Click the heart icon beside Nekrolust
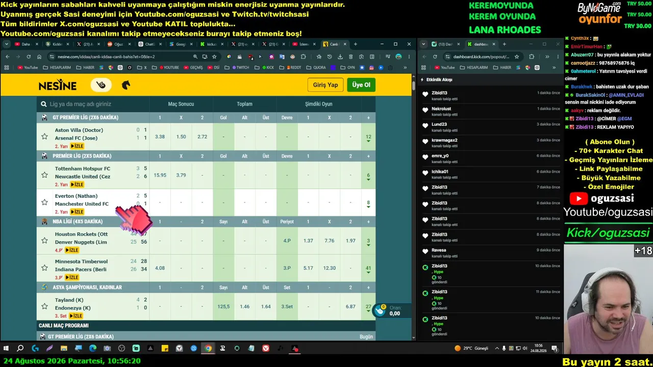This screenshot has width=653, height=367. 425,110
